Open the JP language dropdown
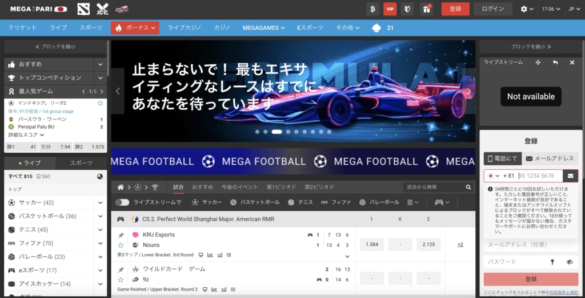 574,9
